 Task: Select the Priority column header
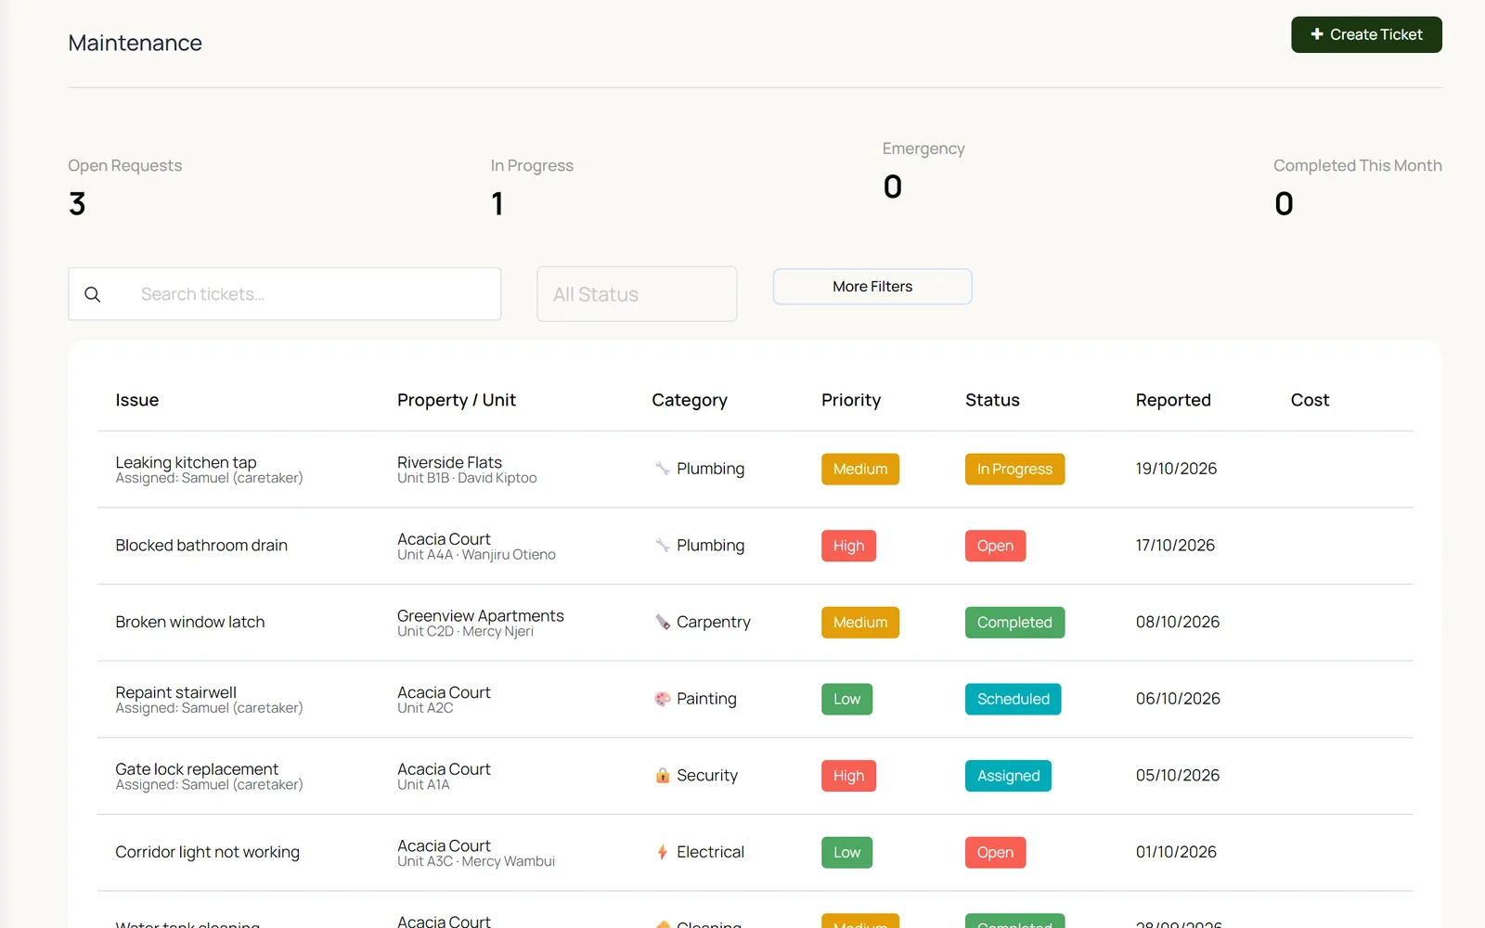coord(851,400)
